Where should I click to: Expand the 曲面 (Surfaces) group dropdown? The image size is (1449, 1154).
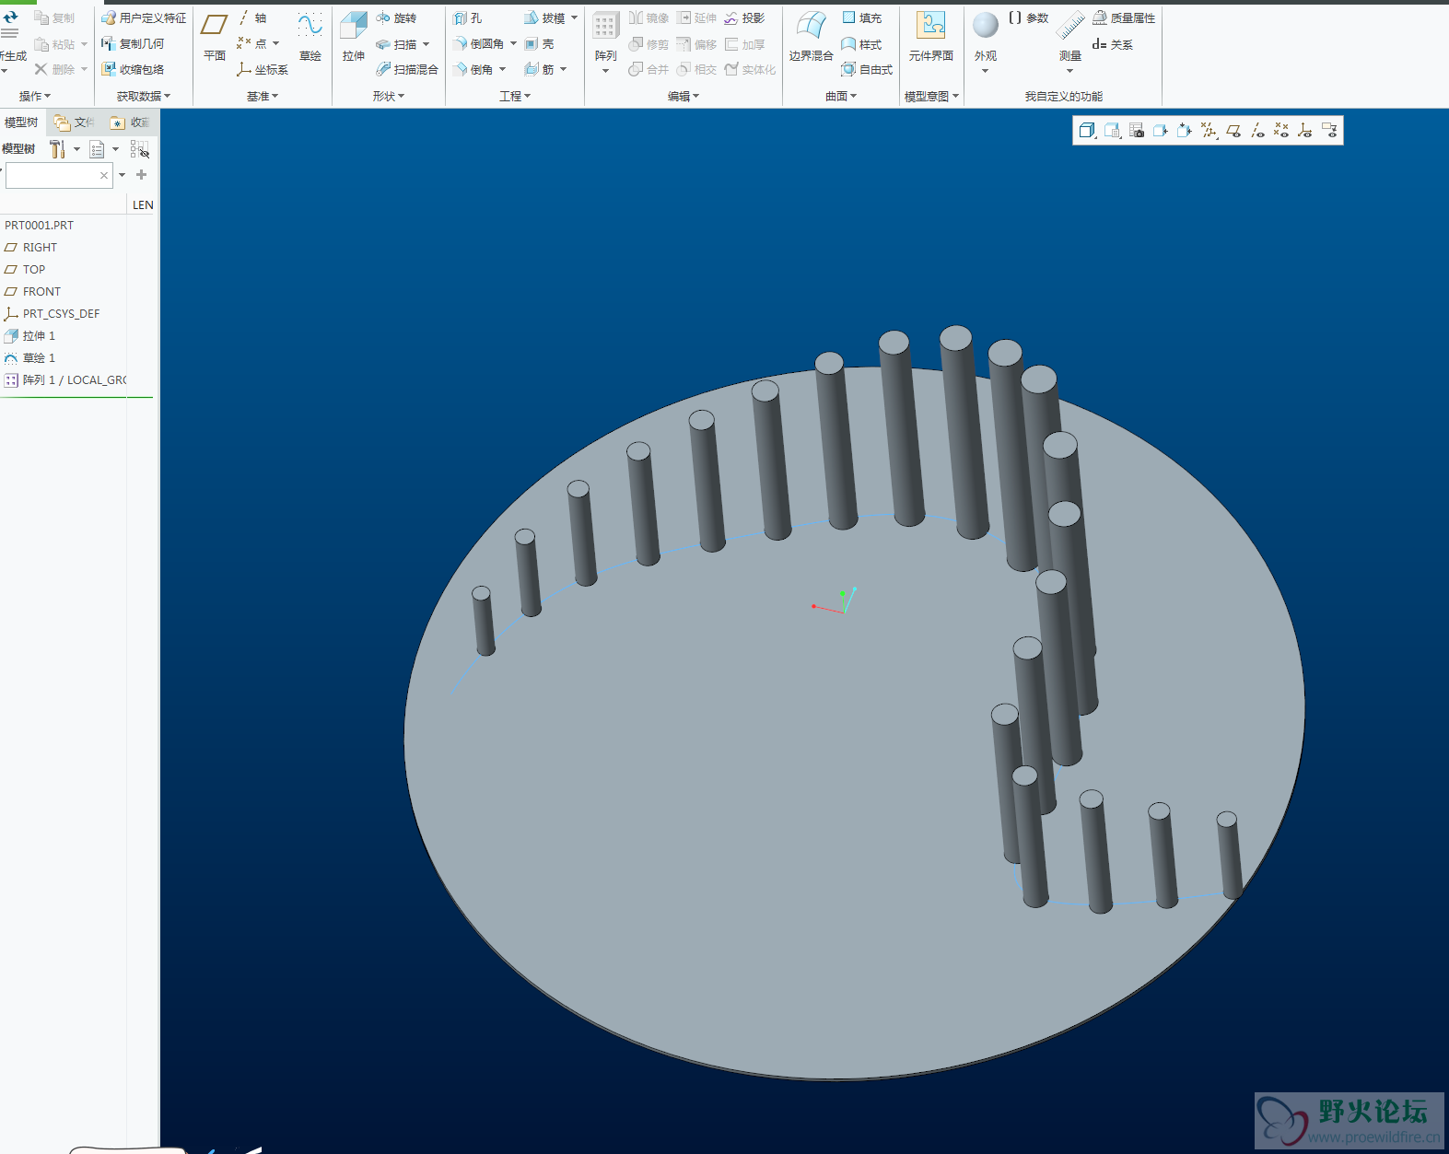pos(841,96)
